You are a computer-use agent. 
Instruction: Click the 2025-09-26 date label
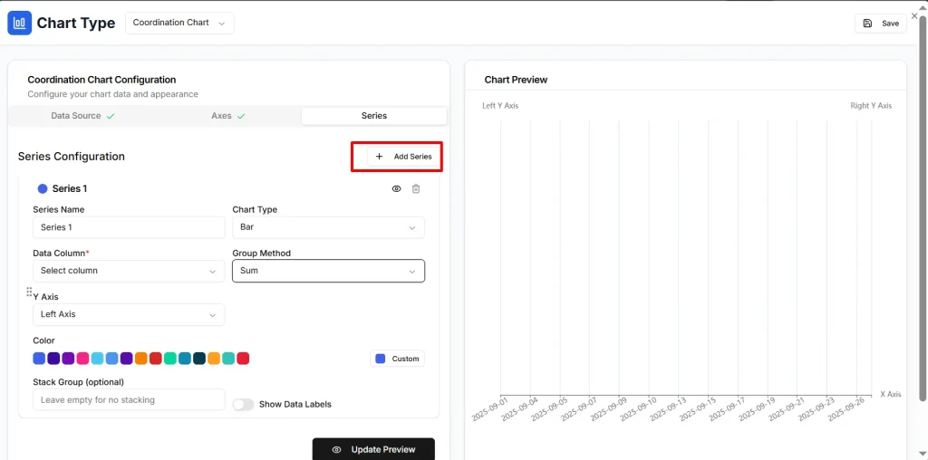point(847,408)
